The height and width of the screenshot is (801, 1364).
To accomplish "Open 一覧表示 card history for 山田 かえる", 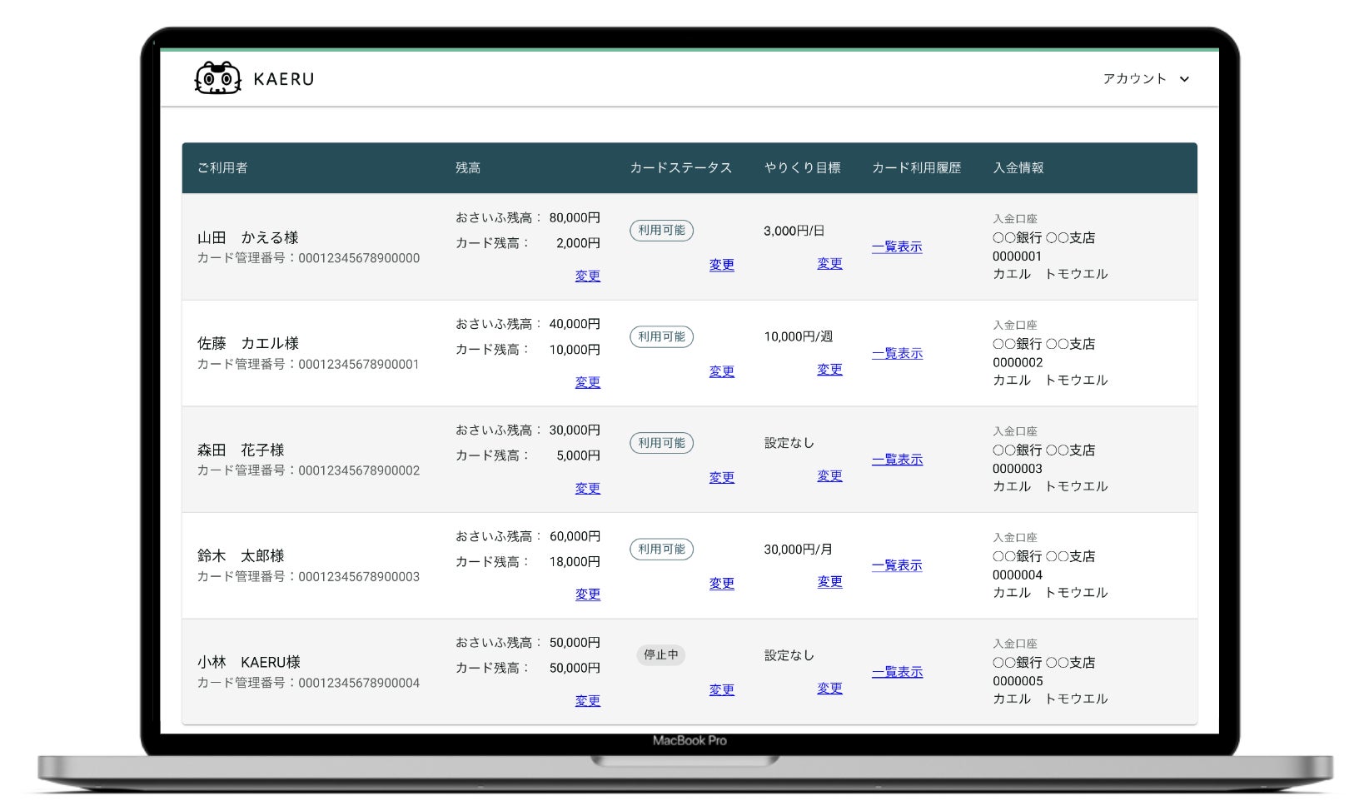I will (897, 246).
